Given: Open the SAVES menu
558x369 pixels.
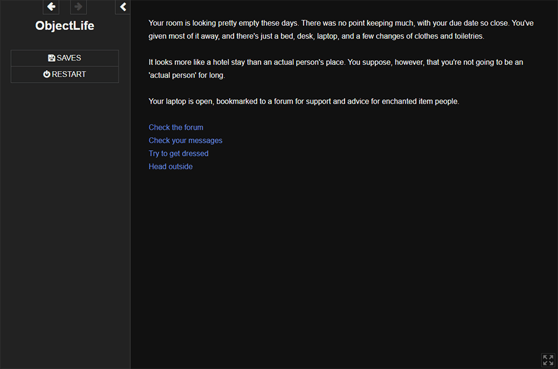Looking at the screenshot, I should tap(65, 58).
